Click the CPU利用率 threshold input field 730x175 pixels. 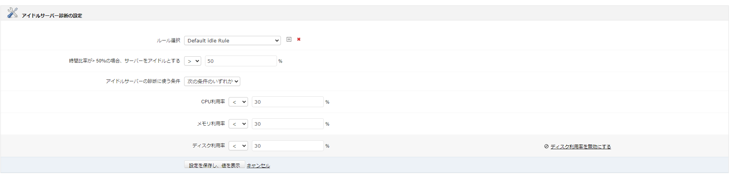click(287, 102)
